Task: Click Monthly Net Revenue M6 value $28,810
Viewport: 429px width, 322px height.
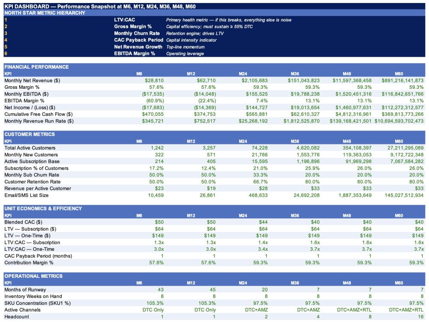Action: pos(154,81)
